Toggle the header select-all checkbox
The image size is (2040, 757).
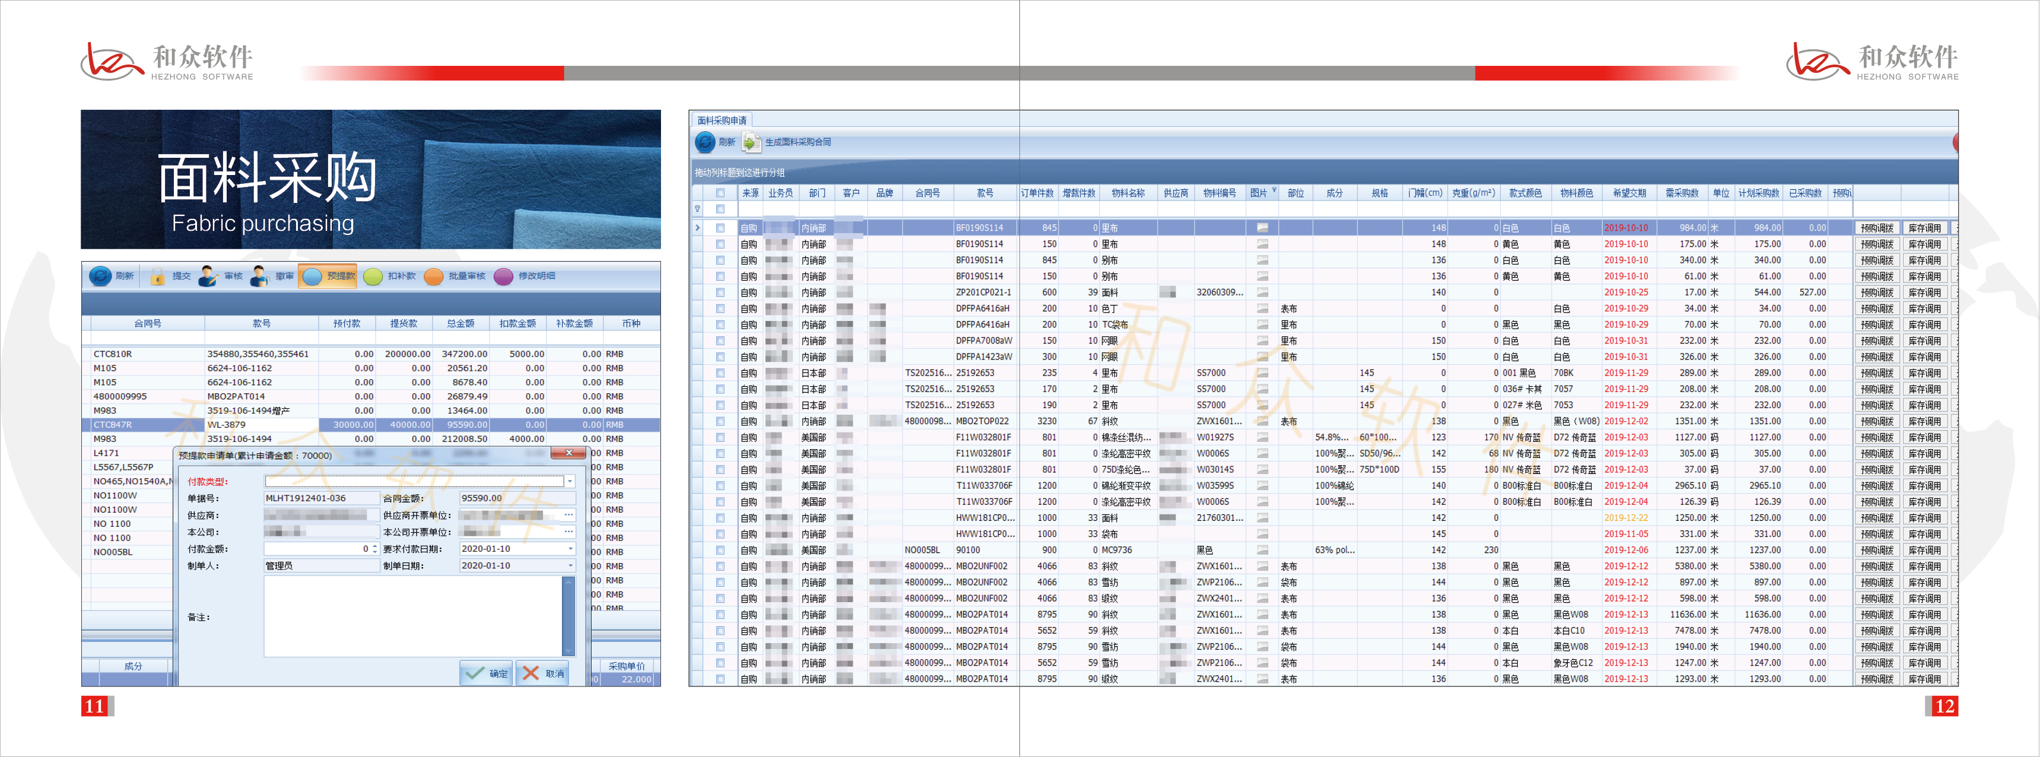click(x=720, y=193)
